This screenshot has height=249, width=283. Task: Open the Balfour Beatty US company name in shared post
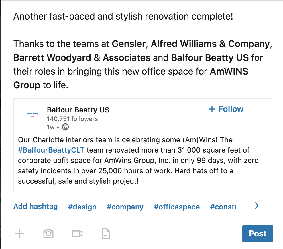point(78,110)
